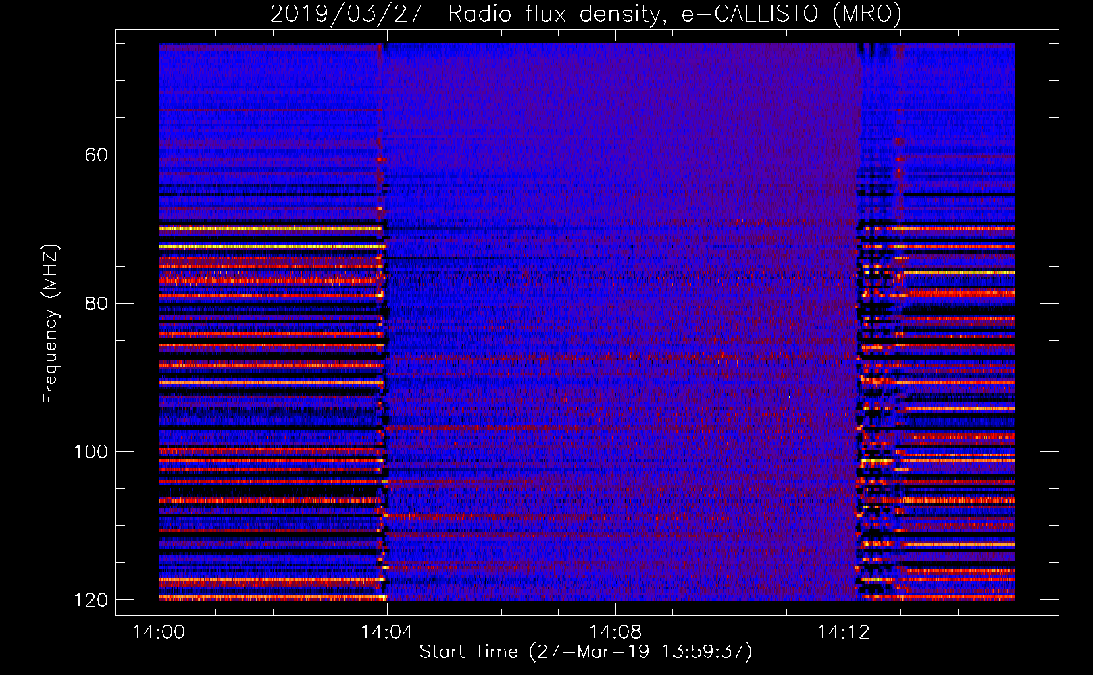Click the 120 frequency tick label

[91, 600]
